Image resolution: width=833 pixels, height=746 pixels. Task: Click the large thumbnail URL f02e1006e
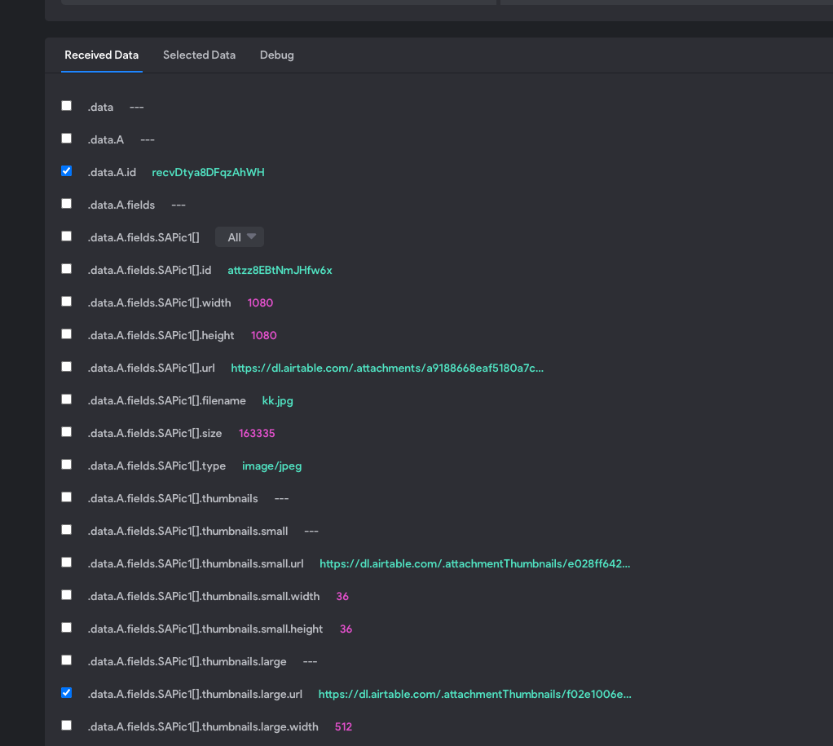(x=475, y=694)
